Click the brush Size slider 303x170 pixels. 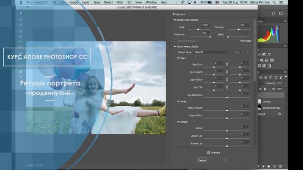click(x=199, y=29)
